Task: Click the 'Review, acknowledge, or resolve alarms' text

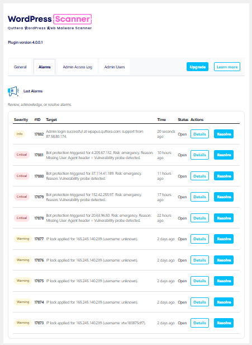Action: 40,105
